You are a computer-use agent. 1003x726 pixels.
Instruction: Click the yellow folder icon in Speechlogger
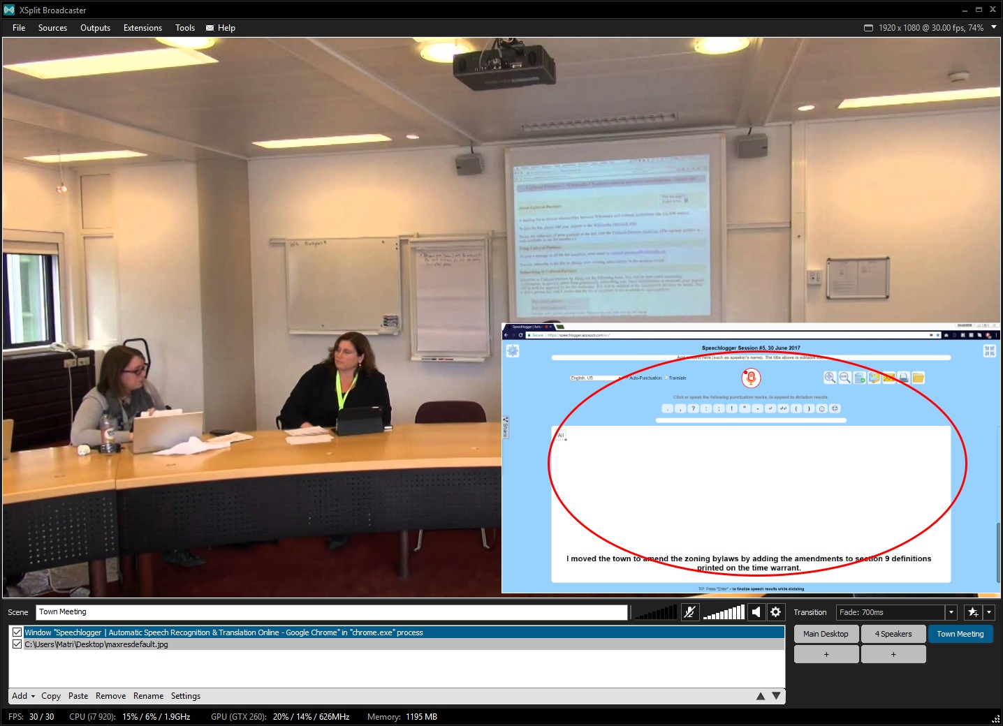pos(918,378)
